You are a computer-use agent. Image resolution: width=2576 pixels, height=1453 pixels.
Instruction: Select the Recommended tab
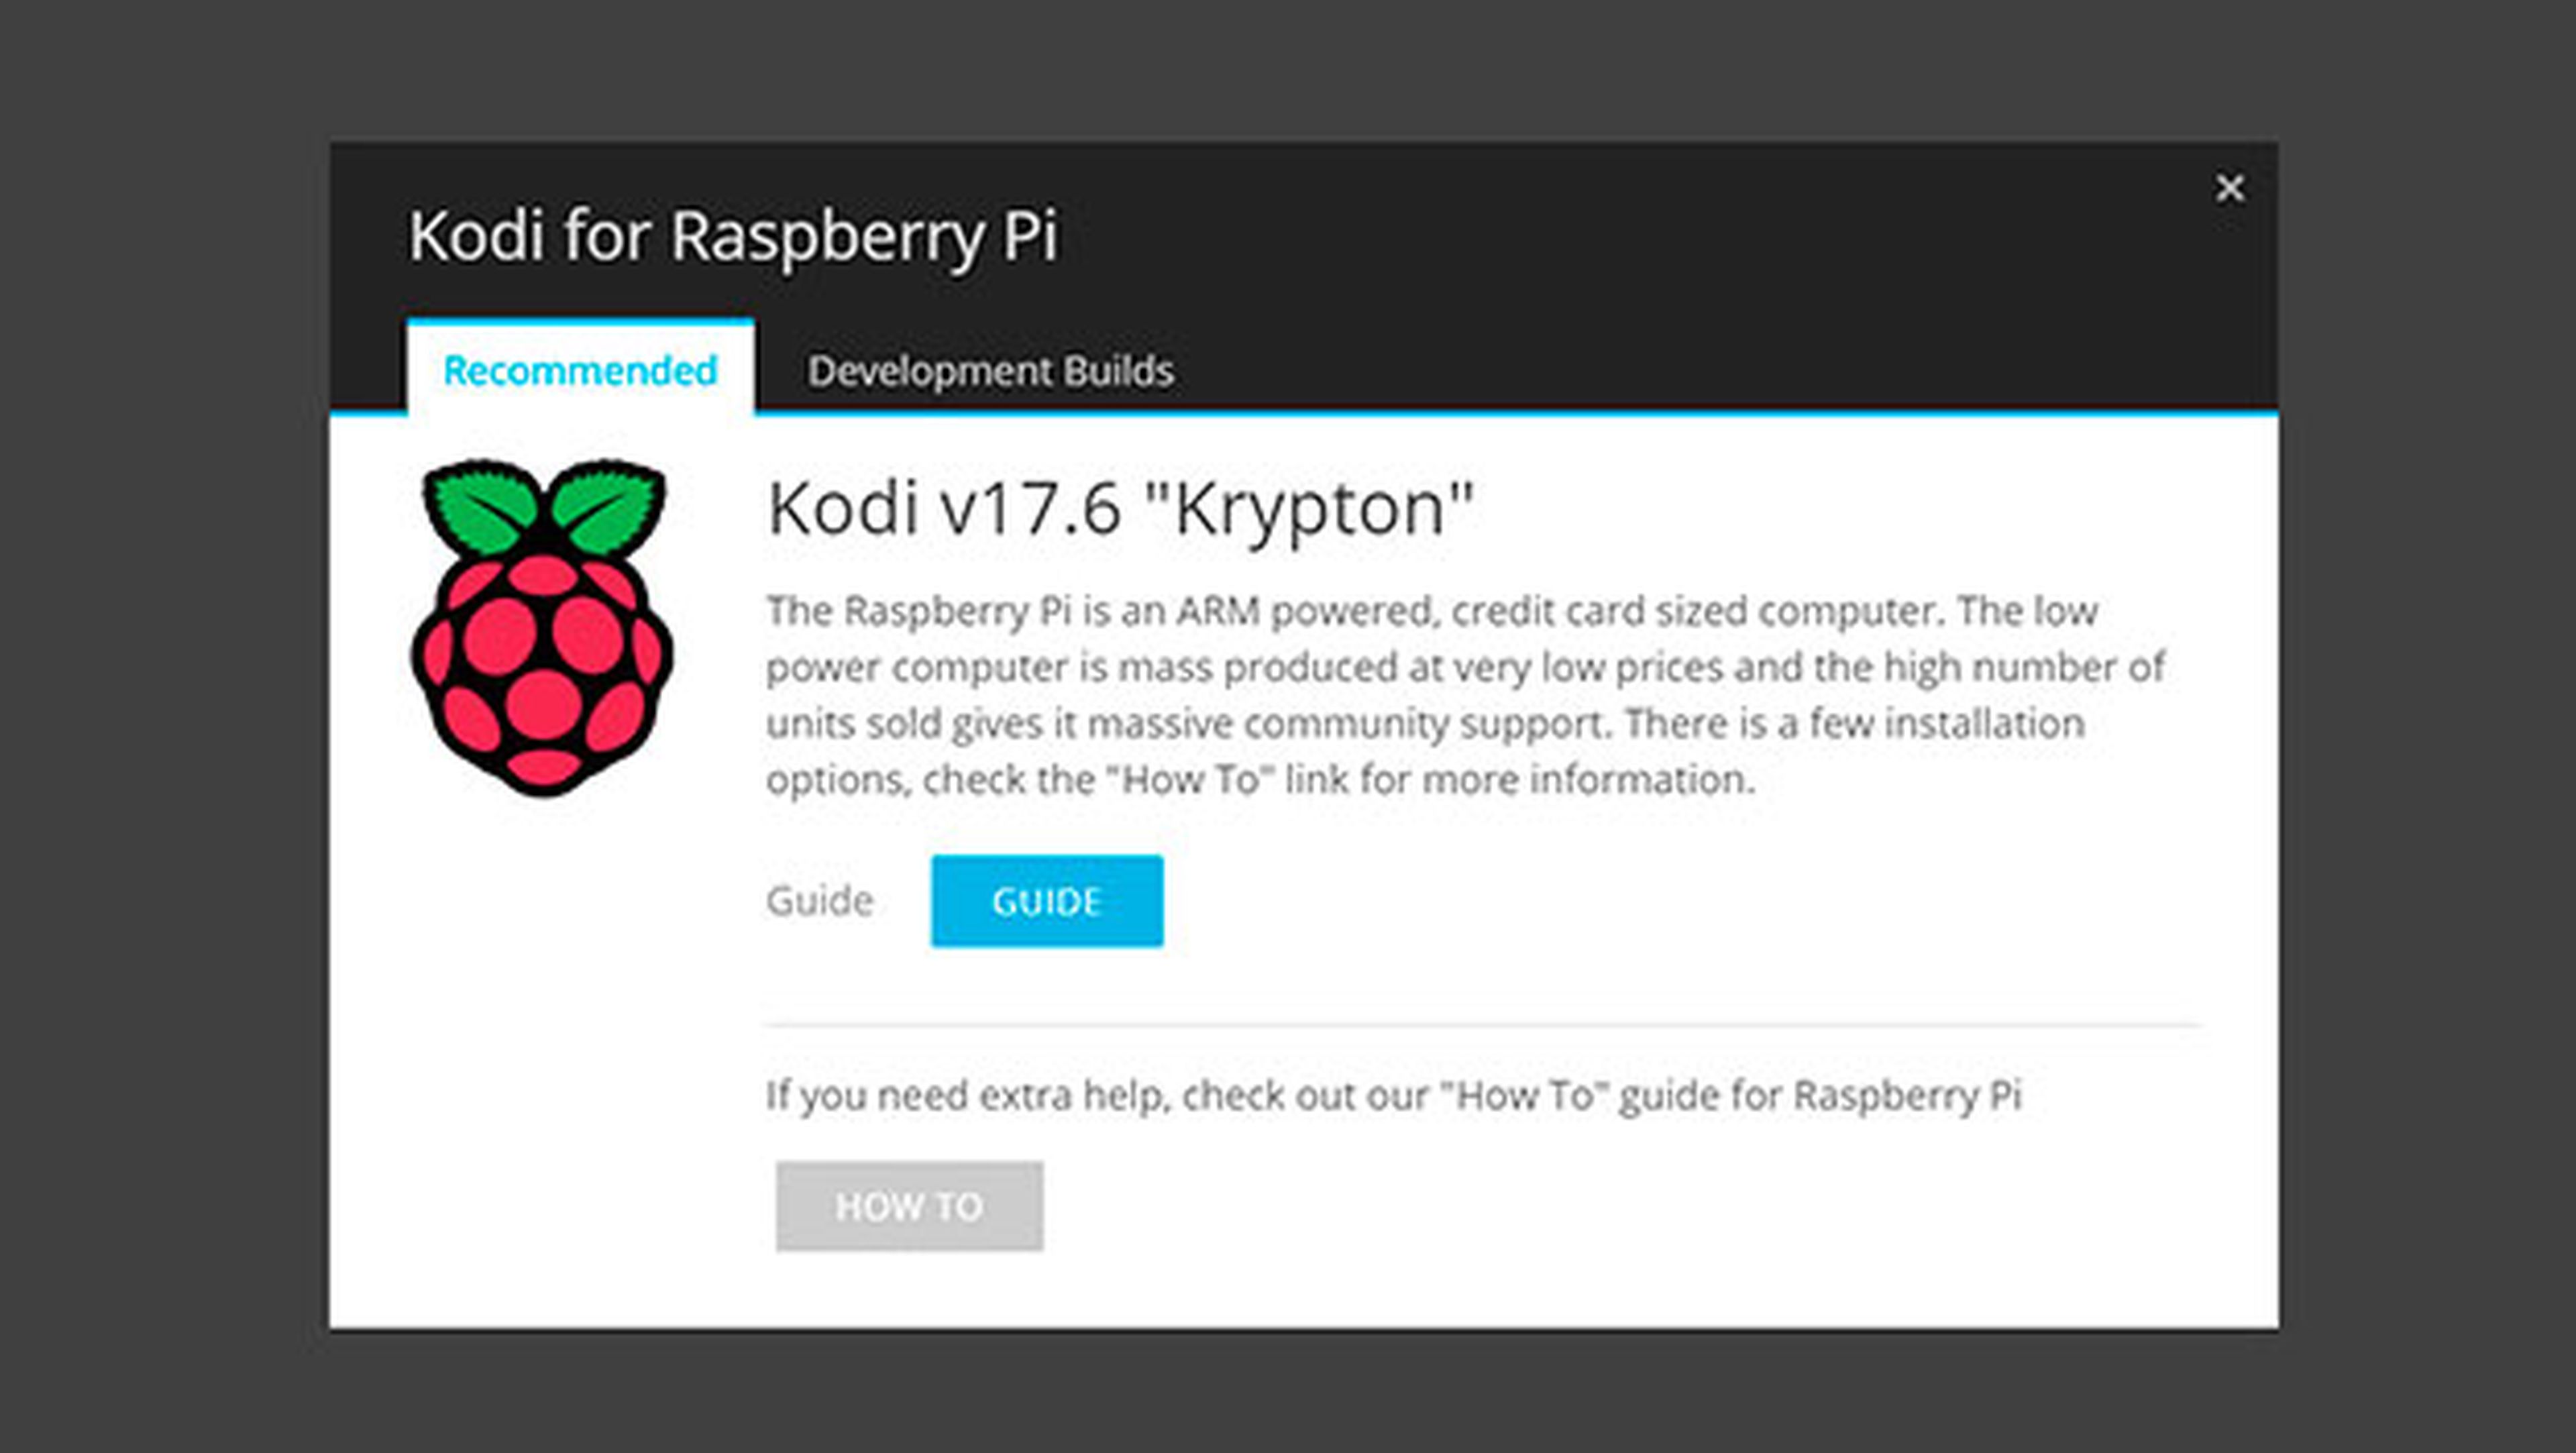[580, 371]
